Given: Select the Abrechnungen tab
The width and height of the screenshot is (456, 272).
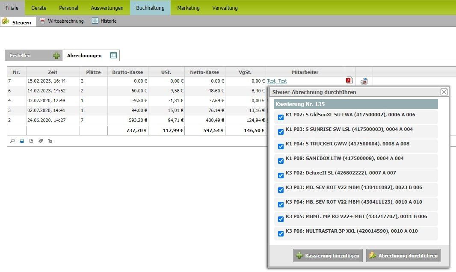Looking at the screenshot, I should (91, 56).
